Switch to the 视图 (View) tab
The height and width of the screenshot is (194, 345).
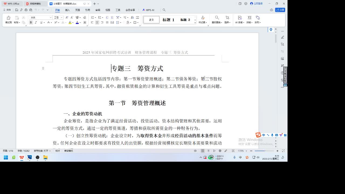[108, 10]
